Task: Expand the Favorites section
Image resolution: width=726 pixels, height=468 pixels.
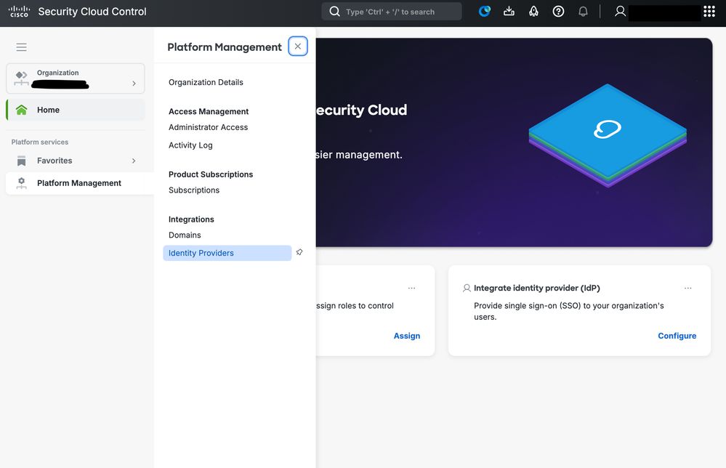Action: [x=134, y=161]
